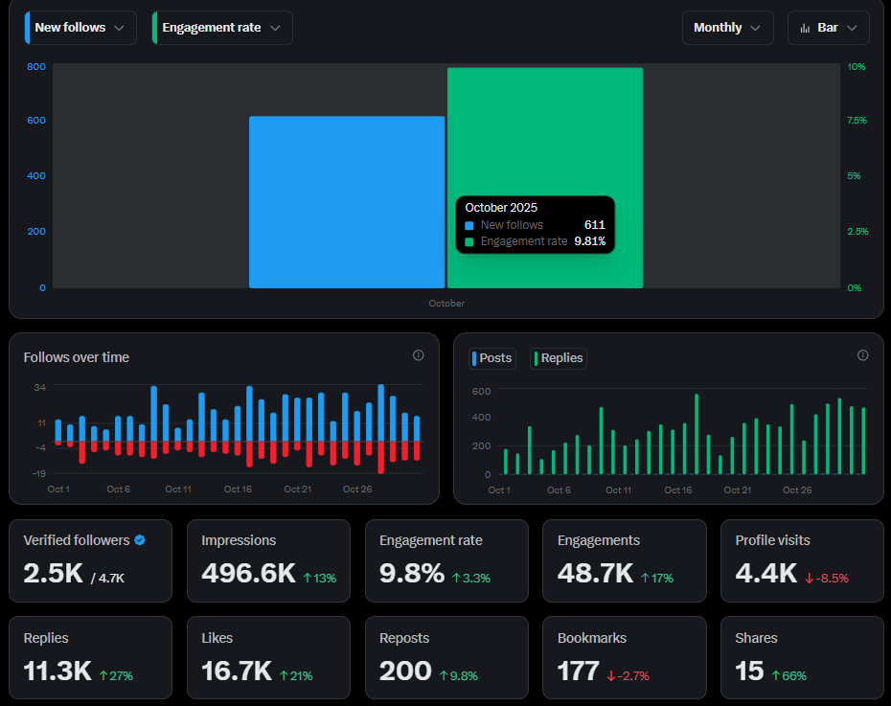The height and width of the screenshot is (706, 891).
Task: Click the October 2025 tooltip heading
Action: point(501,208)
